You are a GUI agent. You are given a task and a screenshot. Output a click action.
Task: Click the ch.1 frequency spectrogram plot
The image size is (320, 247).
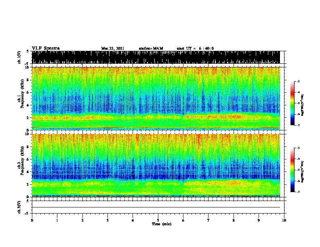coord(156,98)
